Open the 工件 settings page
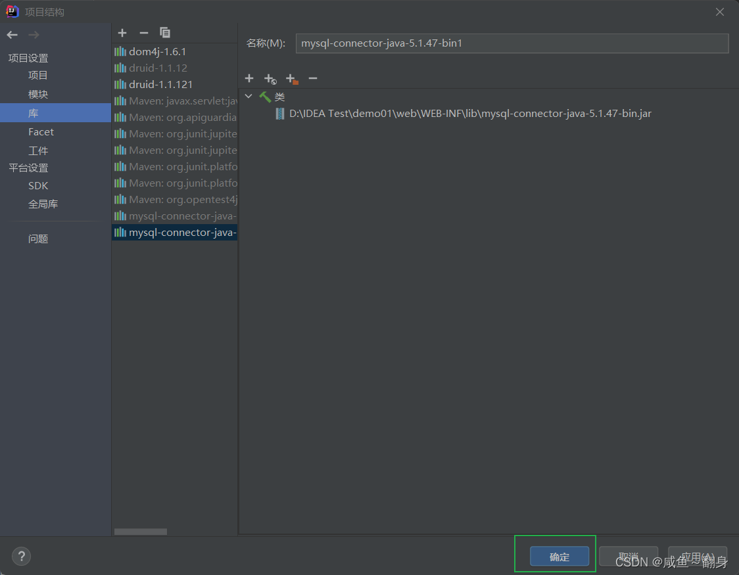Viewport: 739px width, 575px height. [37, 150]
